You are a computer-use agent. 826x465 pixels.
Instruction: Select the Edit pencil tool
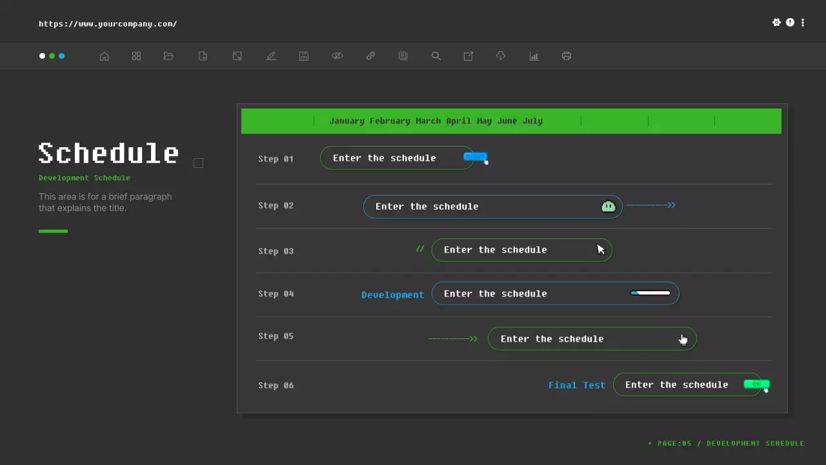271,56
